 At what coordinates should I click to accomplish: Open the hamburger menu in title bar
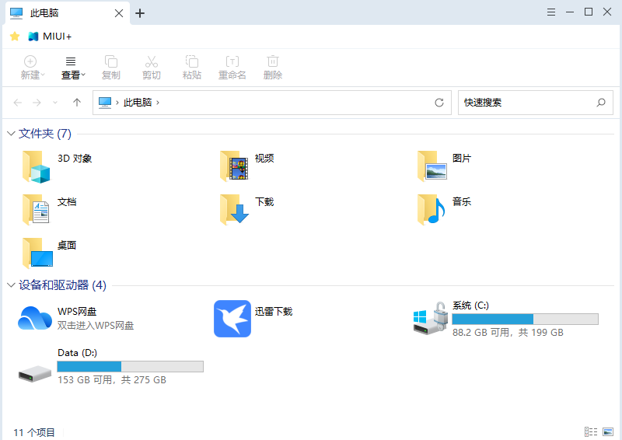pyautogui.click(x=551, y=12)
